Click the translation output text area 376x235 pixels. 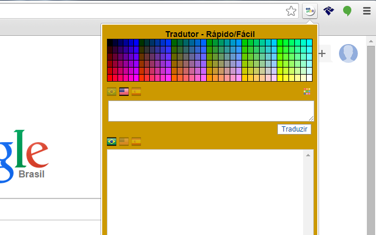click(206, 191)
